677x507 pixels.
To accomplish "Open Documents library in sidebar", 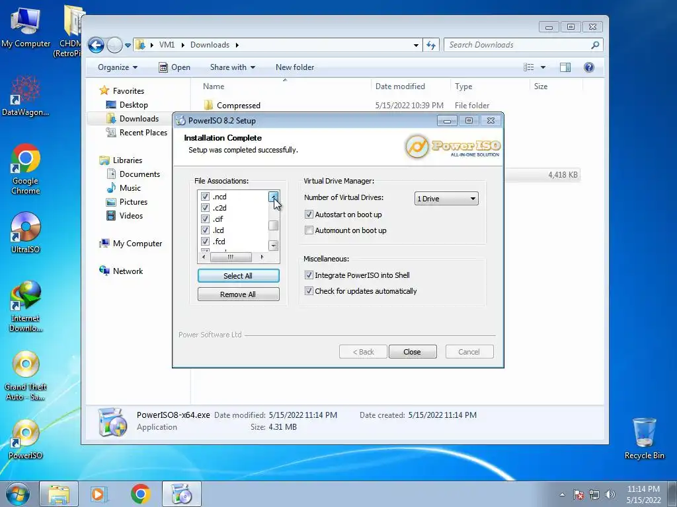I will tap(134, 174).
